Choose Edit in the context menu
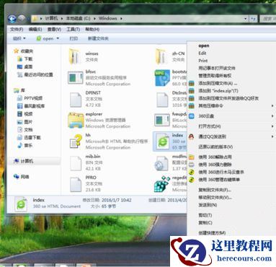The image size is (276, 267). tap(202, 53)
